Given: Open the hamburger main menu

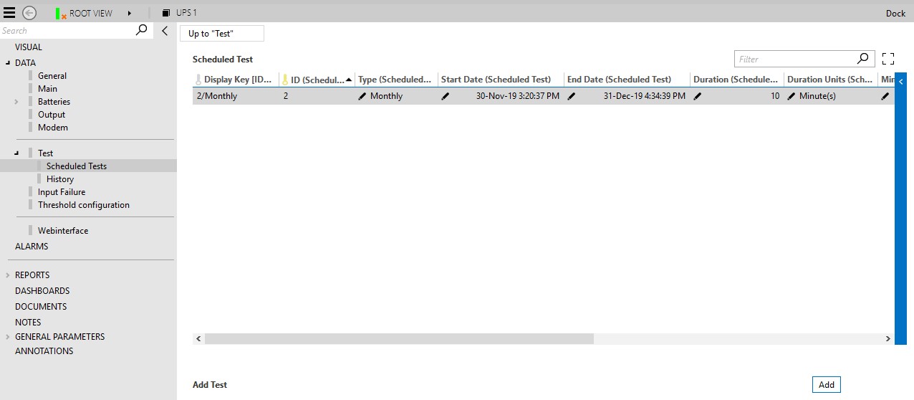Looking at the screenshot, I should [x=9, y=13].
